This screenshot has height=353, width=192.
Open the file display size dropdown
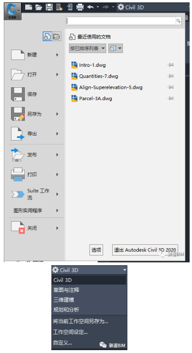(x=115, y=48)
